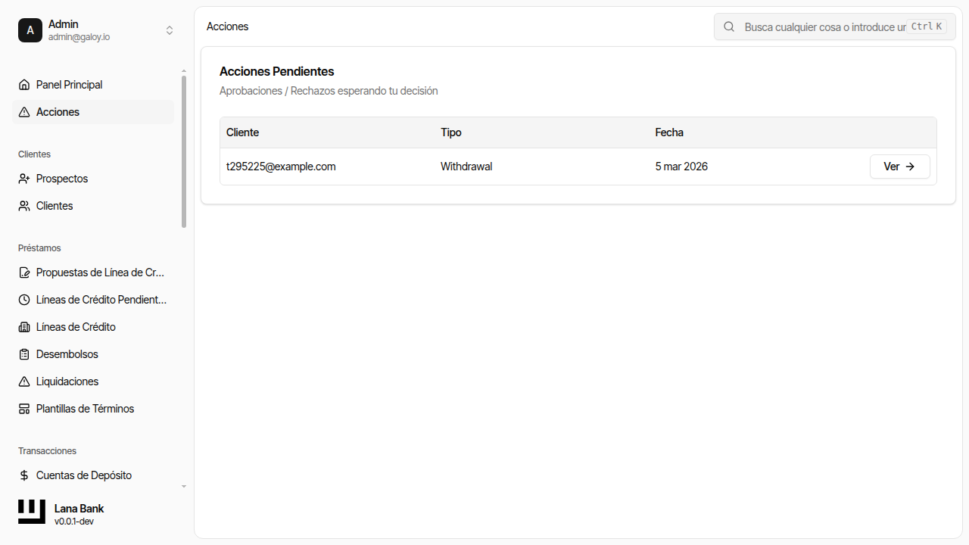The image size is (969, 545).
Task: Click the Desembolsos clipboard icon
Action: tap(24, 354)
